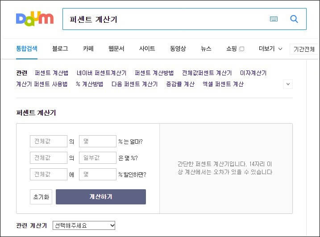
Task: Click related search 퍼센트 계산법
Action: 52,73
